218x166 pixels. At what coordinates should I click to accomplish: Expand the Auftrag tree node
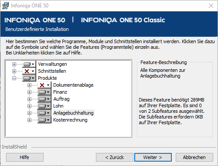coord(29,99)
